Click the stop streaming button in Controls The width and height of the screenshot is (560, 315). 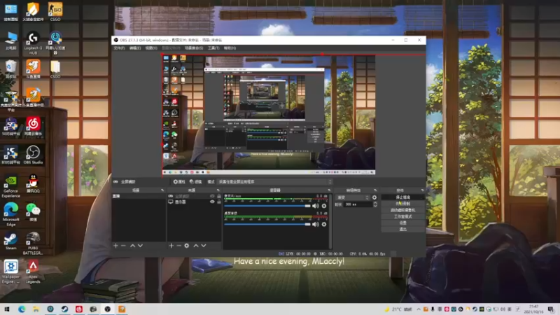click(403, 197)
